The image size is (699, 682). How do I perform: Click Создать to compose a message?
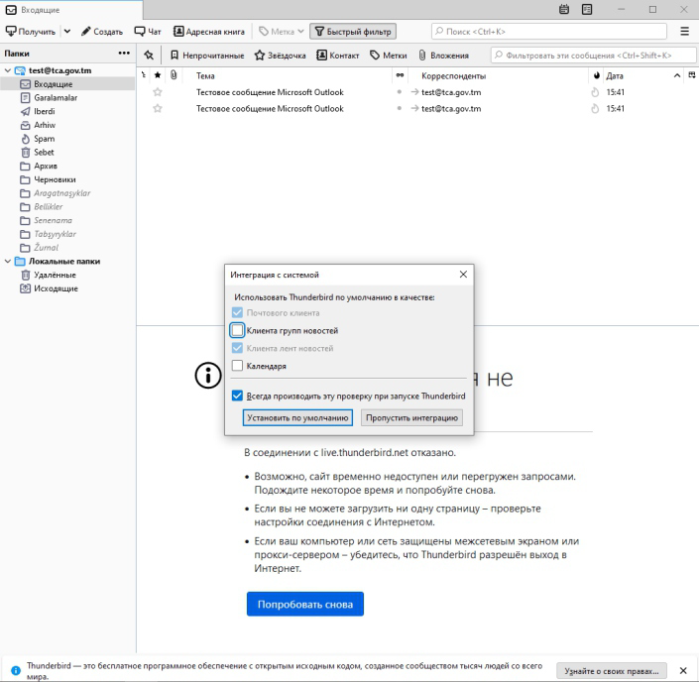(x=102, y=31)
